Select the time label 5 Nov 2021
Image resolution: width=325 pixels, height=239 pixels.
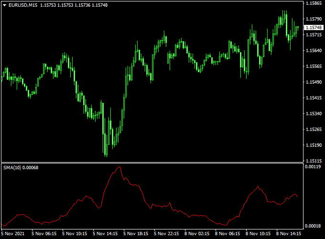click(12, 234)
